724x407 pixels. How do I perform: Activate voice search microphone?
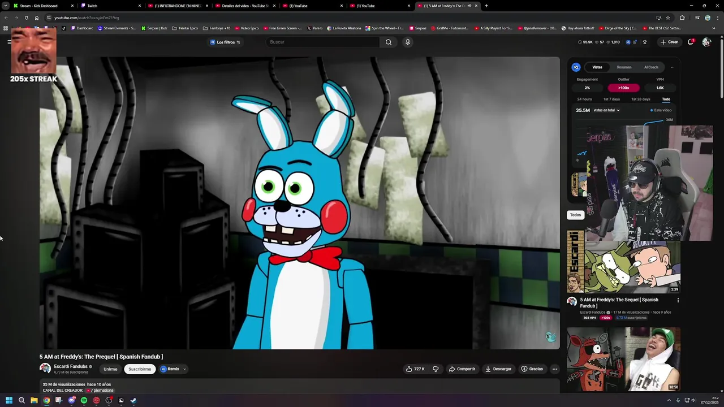[407, 42]
